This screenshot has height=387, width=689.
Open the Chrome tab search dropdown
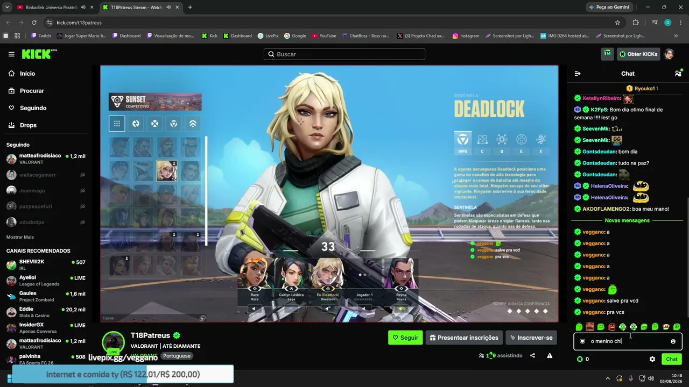point(7,8)
